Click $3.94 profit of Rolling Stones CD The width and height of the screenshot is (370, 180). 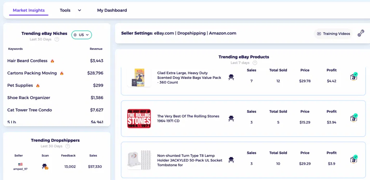pyautogui.click(x=332, y=123)
